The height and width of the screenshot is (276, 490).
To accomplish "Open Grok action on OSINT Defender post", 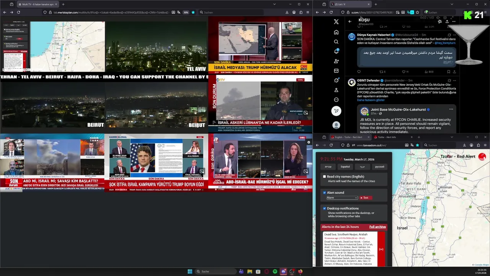I will tap(449, 80).
